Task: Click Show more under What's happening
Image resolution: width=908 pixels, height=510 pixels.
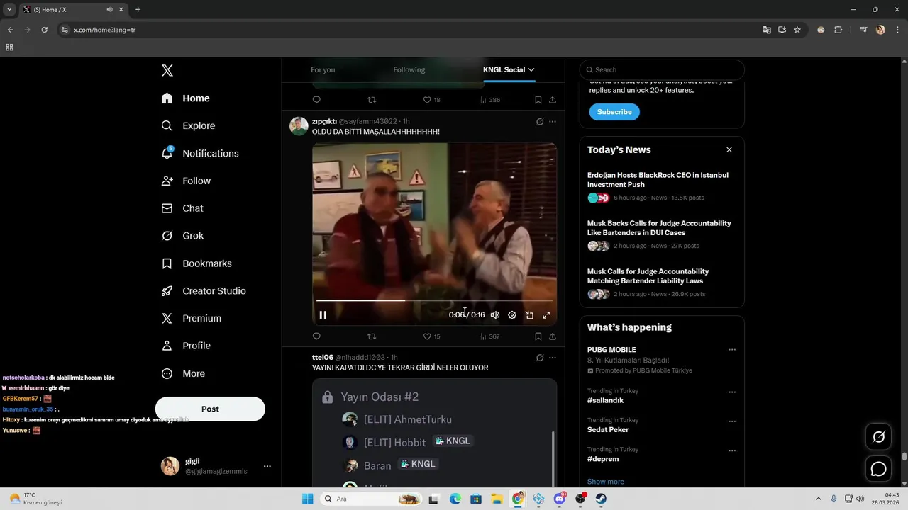Action: [606, 482]
